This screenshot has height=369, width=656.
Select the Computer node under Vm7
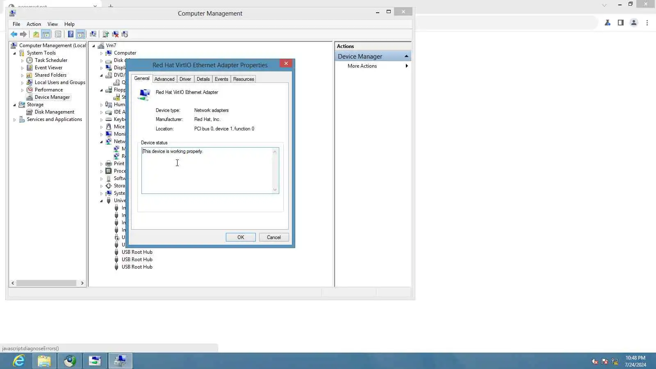(125, 53)
